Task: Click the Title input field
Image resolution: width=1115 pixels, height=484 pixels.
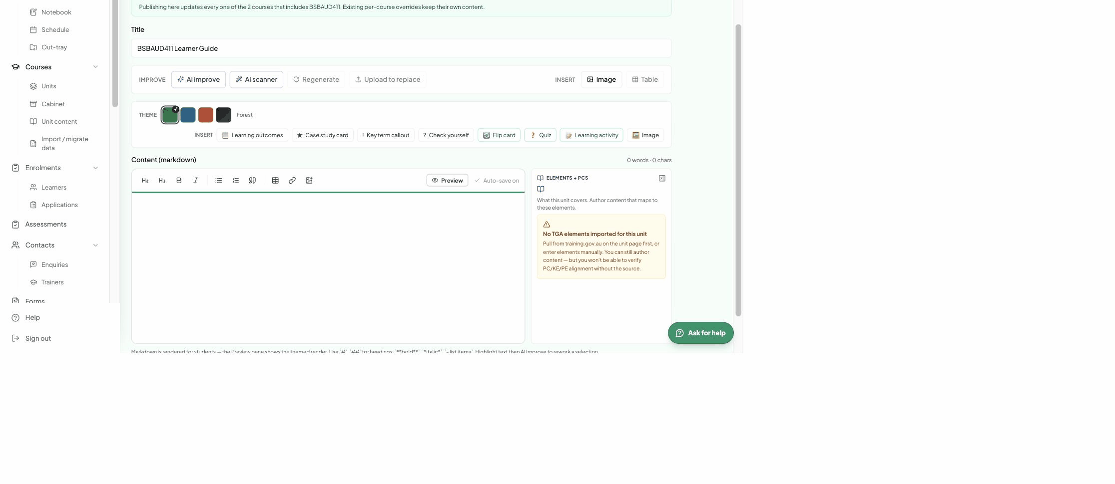Action: pyautogui.click(x=401, y=48)
